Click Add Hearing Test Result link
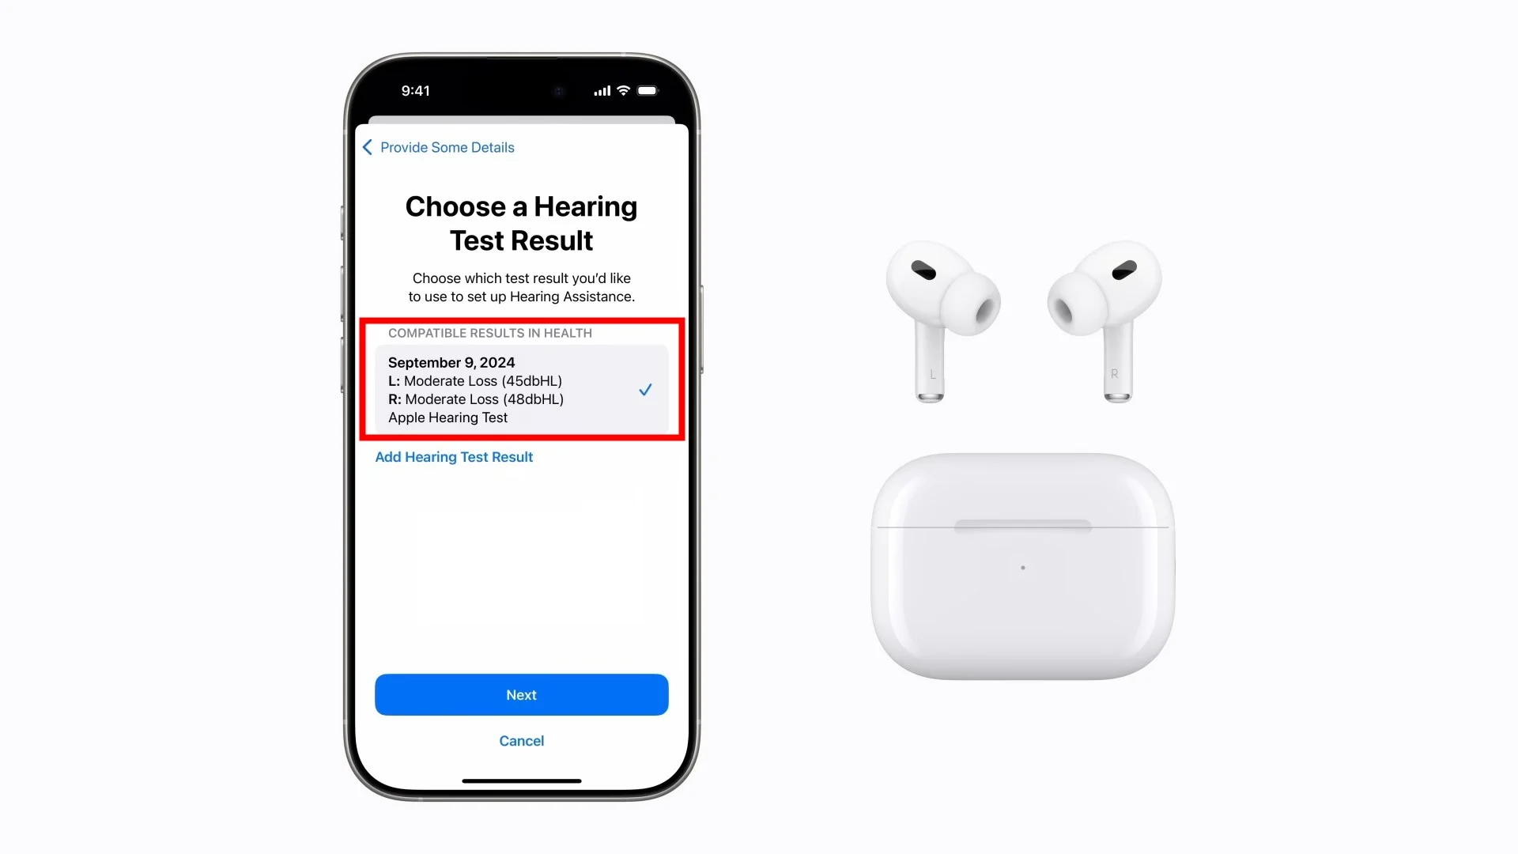 tap(454, 455)
